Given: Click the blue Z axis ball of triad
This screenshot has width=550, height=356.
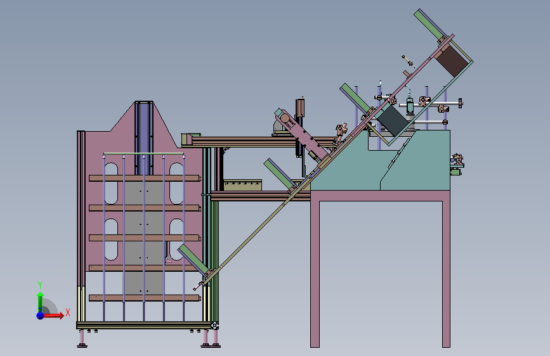Looking at the screenshot, I should tap(41, 315).
